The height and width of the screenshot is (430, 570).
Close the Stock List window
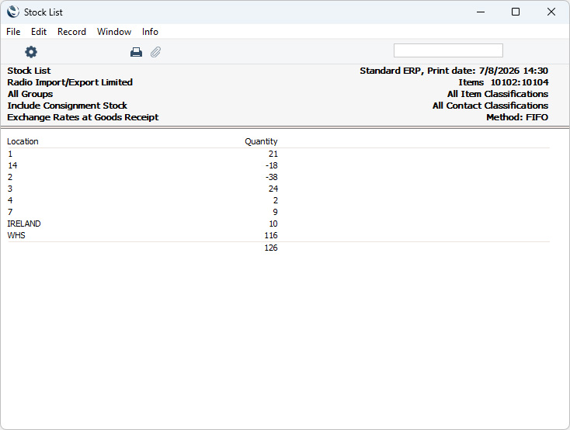pos(551,12)
